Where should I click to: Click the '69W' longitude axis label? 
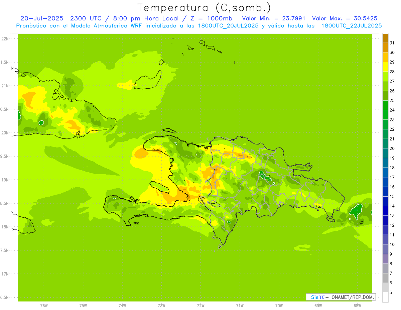318,305
